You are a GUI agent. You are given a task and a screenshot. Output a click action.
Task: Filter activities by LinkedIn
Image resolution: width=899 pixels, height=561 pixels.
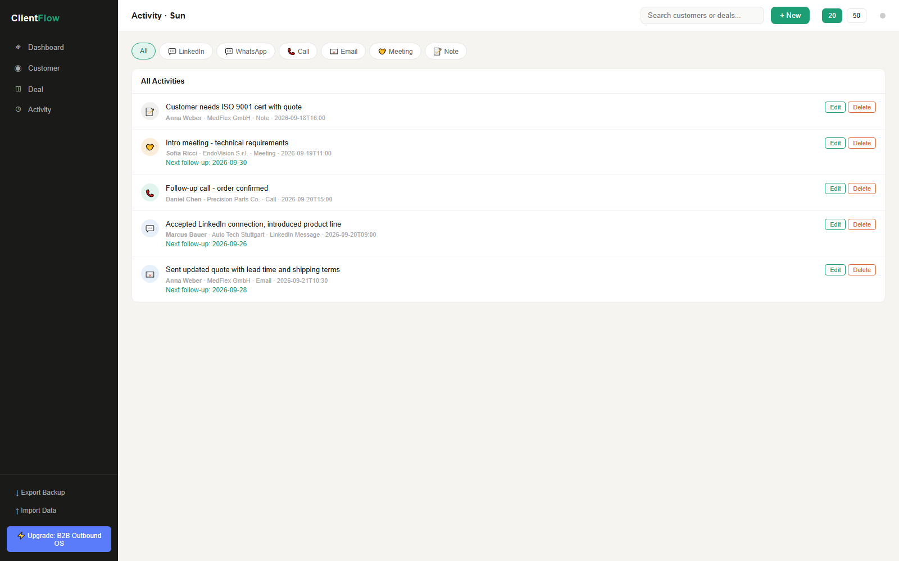click(186, 51)
